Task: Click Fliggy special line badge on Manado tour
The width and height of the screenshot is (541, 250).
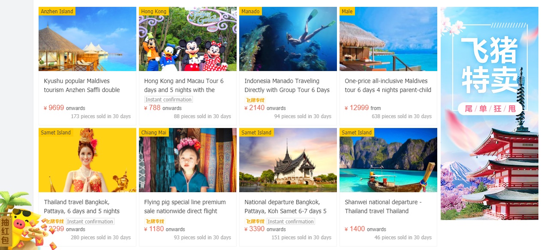Action: pos(255,100)
